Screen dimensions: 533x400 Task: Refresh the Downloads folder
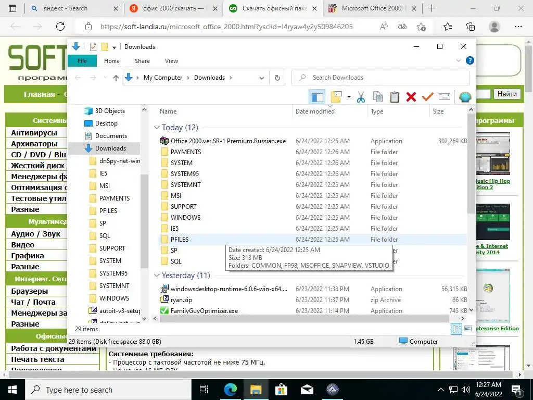tap(277, 78)
